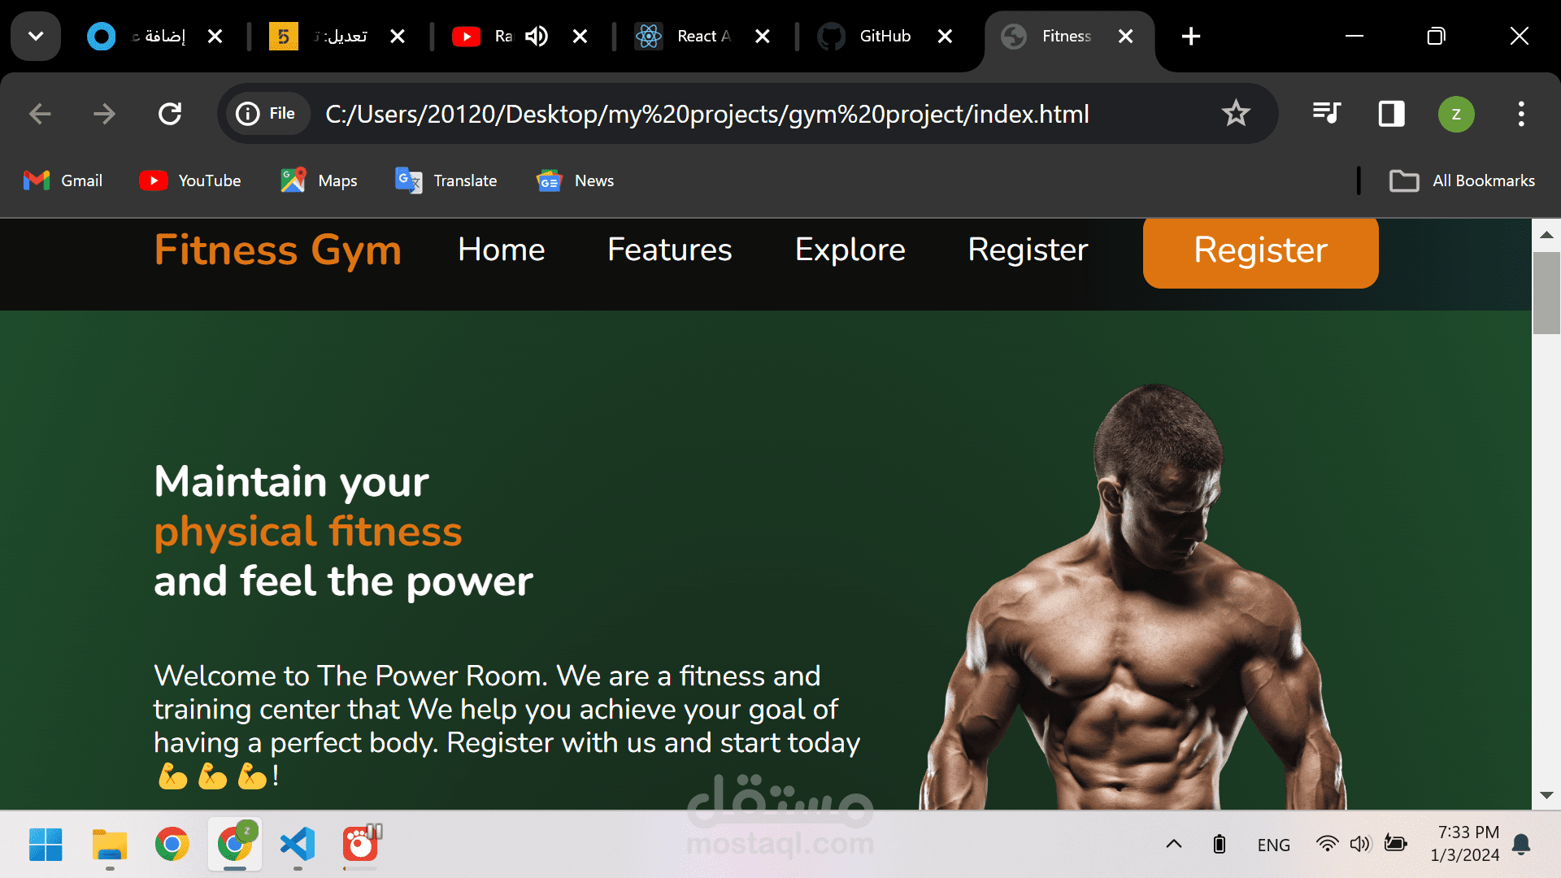Image resolution: width=1561 pixels, height=878 pixels.
Task: Mute the playing YouTube tab
Action: point(536,36)
